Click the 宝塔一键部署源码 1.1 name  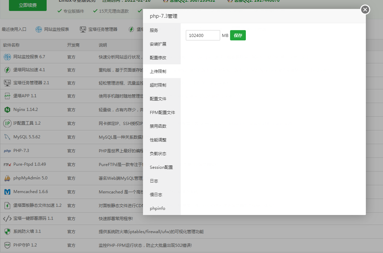(x=33, y=218)
